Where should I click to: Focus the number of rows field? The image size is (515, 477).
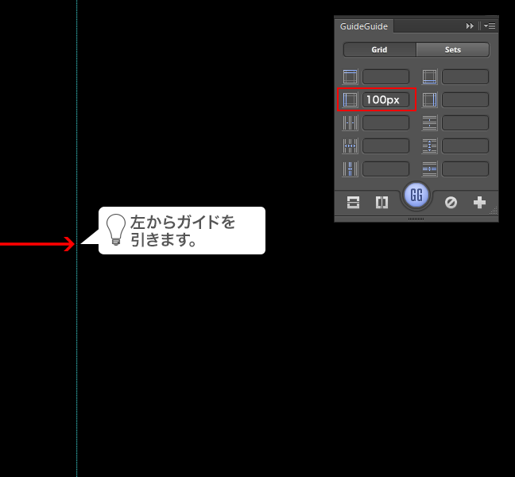(x=465, y=123)
